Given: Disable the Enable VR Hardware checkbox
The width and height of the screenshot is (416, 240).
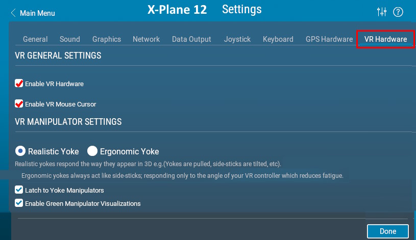Looking at the screenshot, I should point(19,84).
